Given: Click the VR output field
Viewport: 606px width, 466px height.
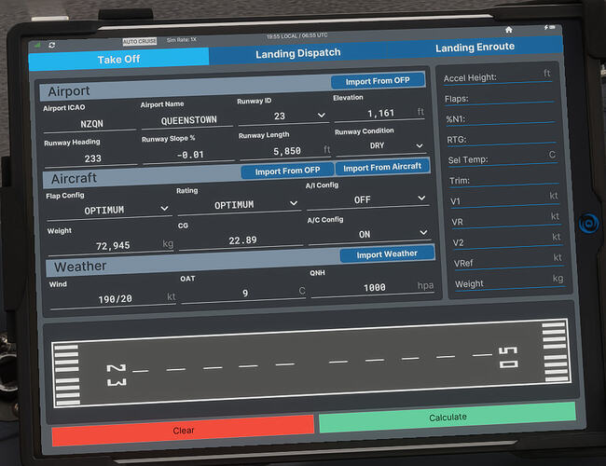Looking at the screenshot, I should tap(506, 221).
